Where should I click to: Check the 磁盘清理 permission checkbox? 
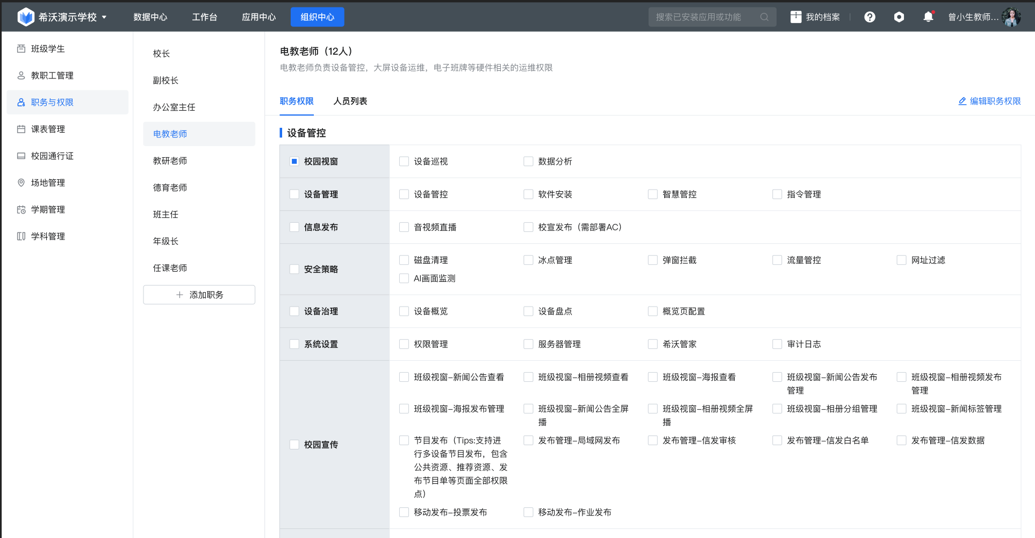coord(404,260)
